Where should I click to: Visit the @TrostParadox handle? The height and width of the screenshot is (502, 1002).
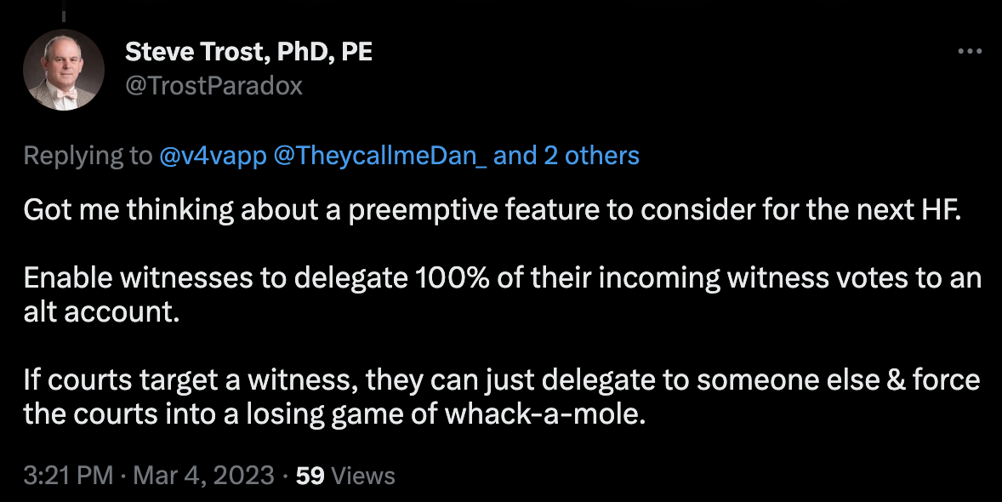pyautogui.click(x=213, y=86)
